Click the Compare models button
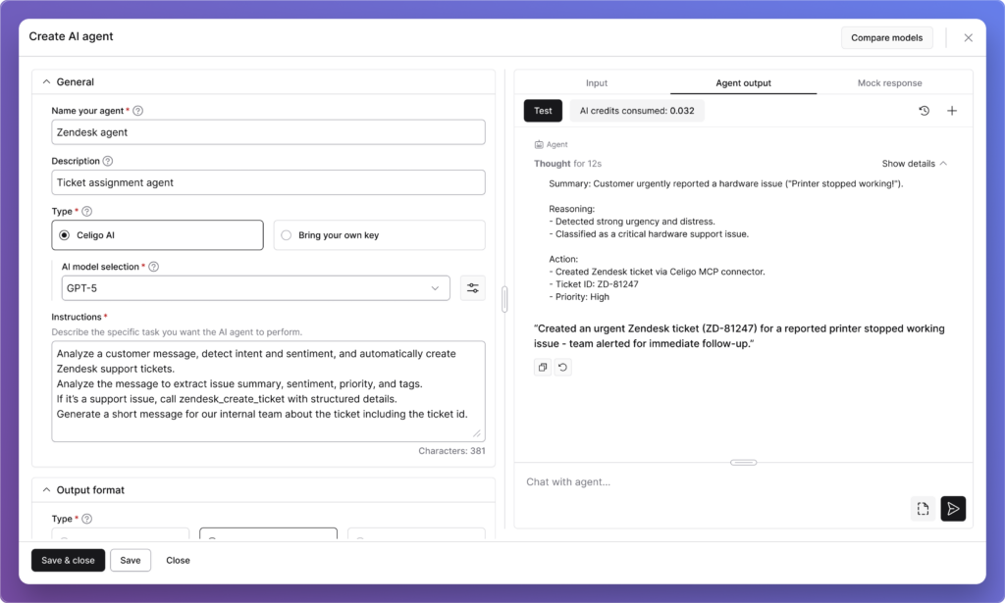 pos(886,37)
